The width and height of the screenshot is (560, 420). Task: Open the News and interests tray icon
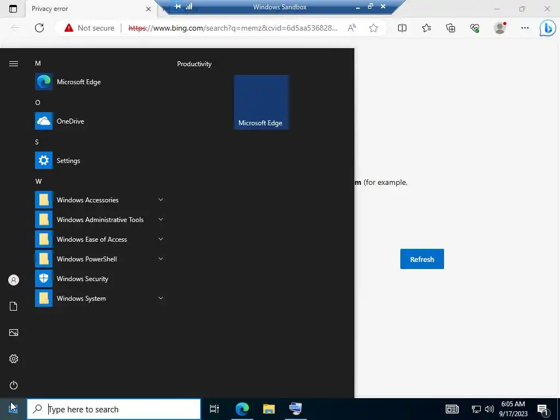[452, 409]
